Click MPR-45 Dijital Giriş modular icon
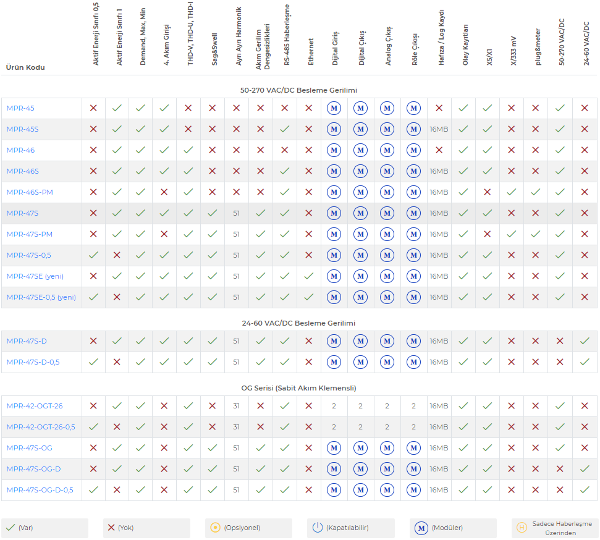This screenshot has height=540, width=600. click(334, 108)
